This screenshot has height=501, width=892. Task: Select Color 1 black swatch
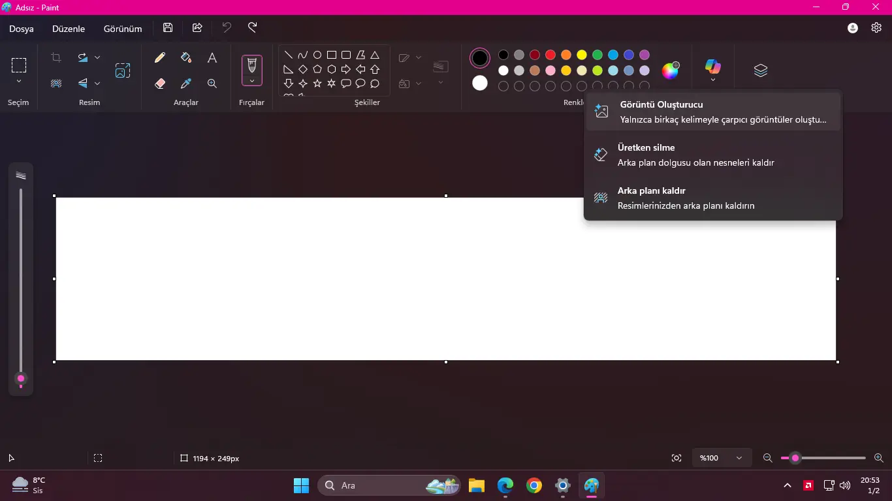(x=480, y=58)
